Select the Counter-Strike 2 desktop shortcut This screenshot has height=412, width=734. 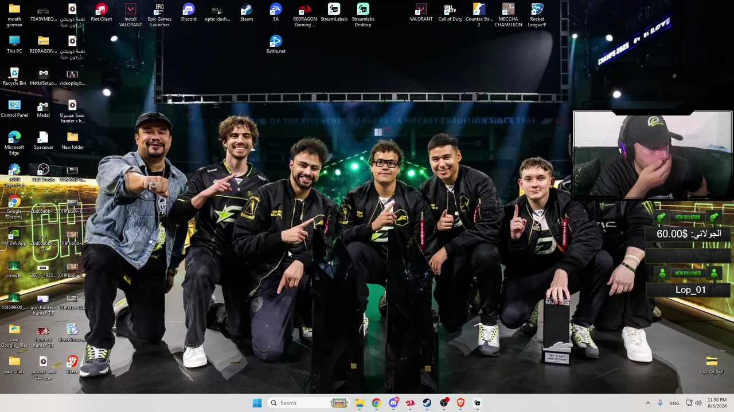point(479,15)
